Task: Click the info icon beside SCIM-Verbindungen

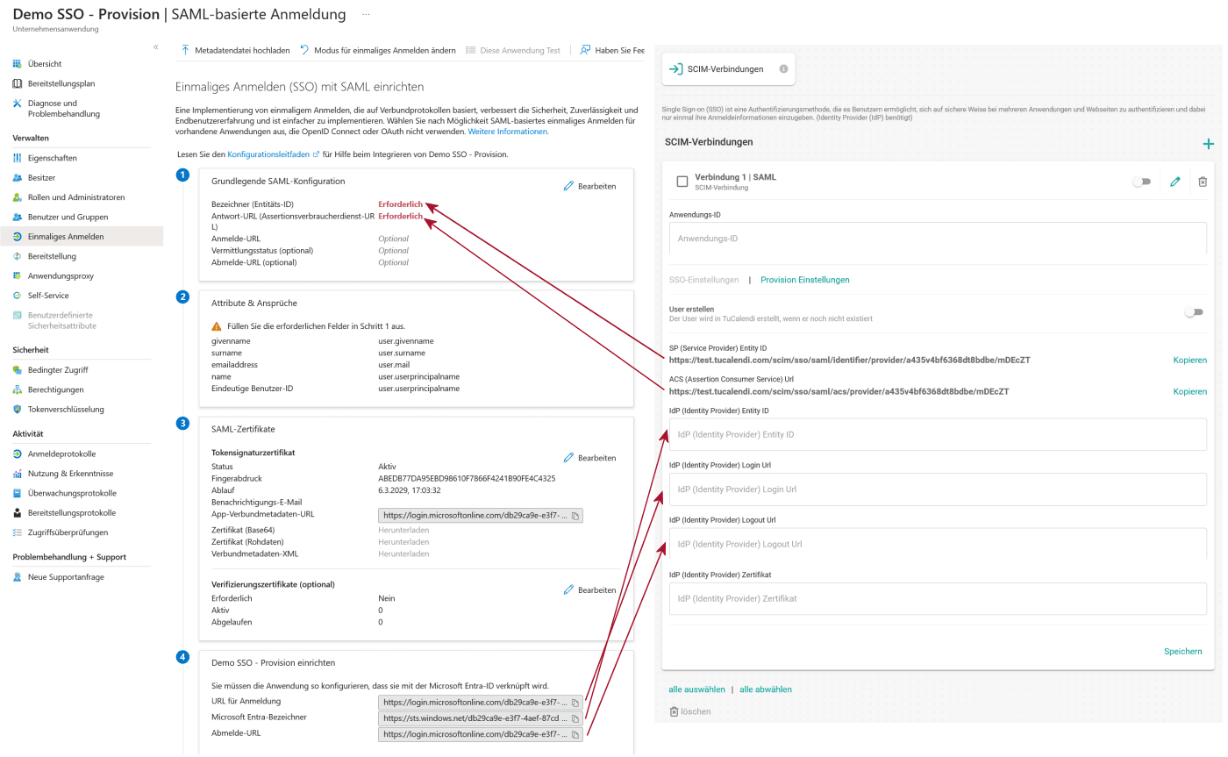Action: [x=783, y=68]
